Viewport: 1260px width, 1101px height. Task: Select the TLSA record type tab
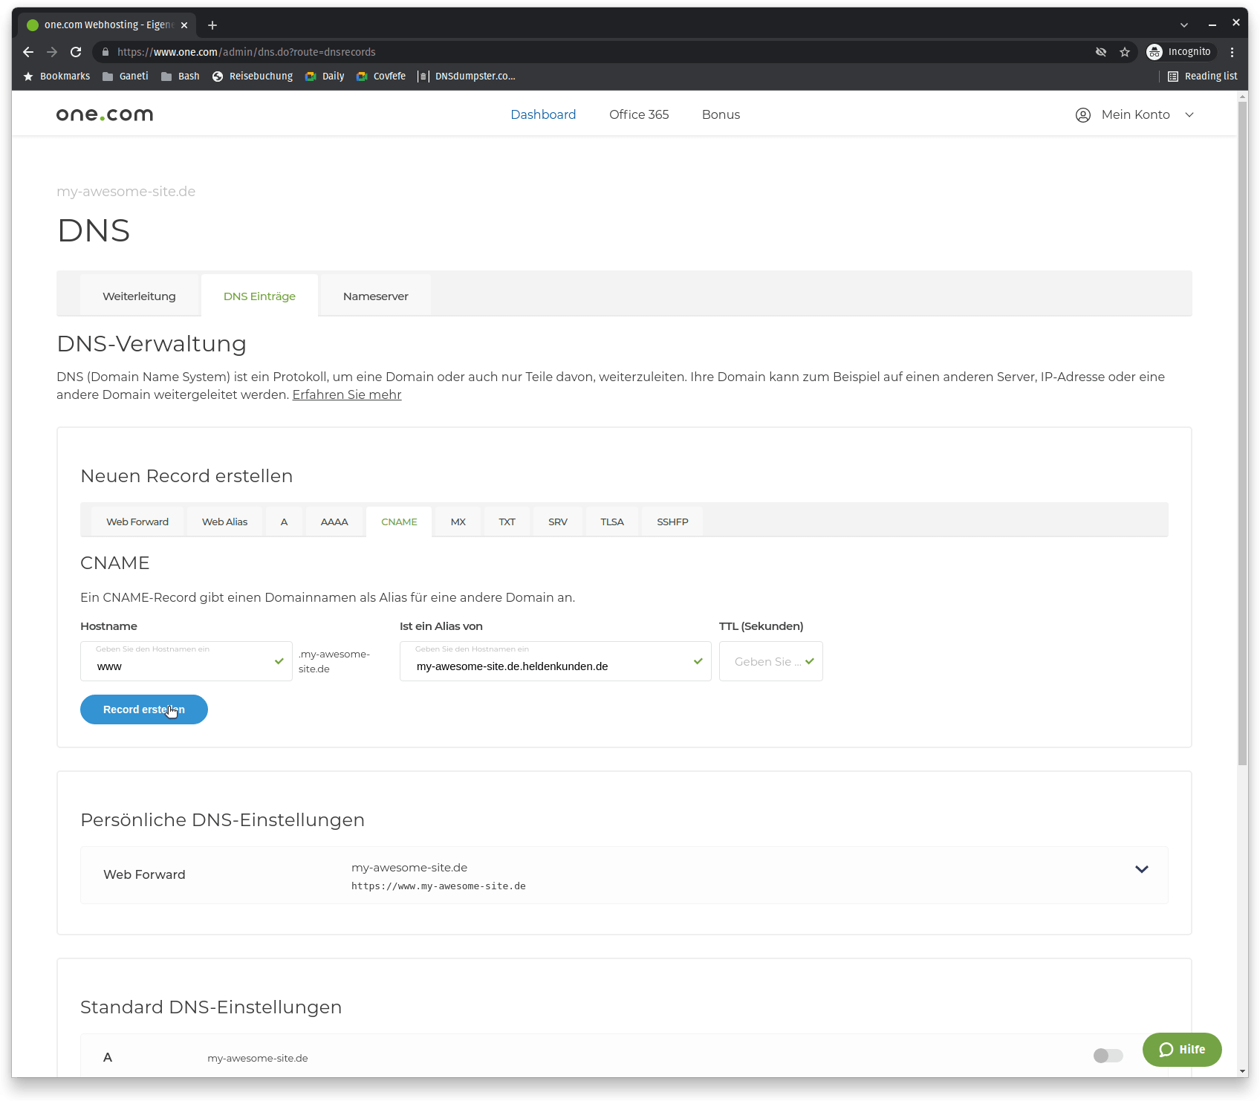point(612,522)
